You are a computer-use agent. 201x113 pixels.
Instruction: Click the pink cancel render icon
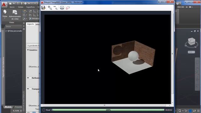pos(68,8)
